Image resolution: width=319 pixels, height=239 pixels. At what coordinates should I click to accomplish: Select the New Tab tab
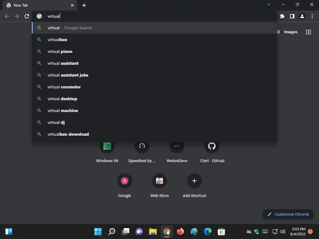pos(40,5)
